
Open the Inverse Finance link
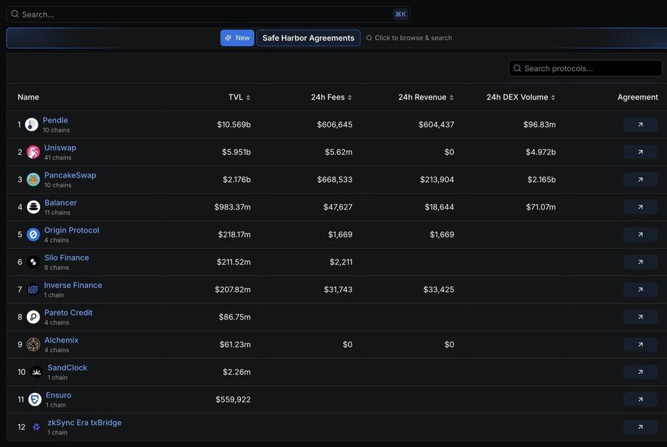pos(73,286)
